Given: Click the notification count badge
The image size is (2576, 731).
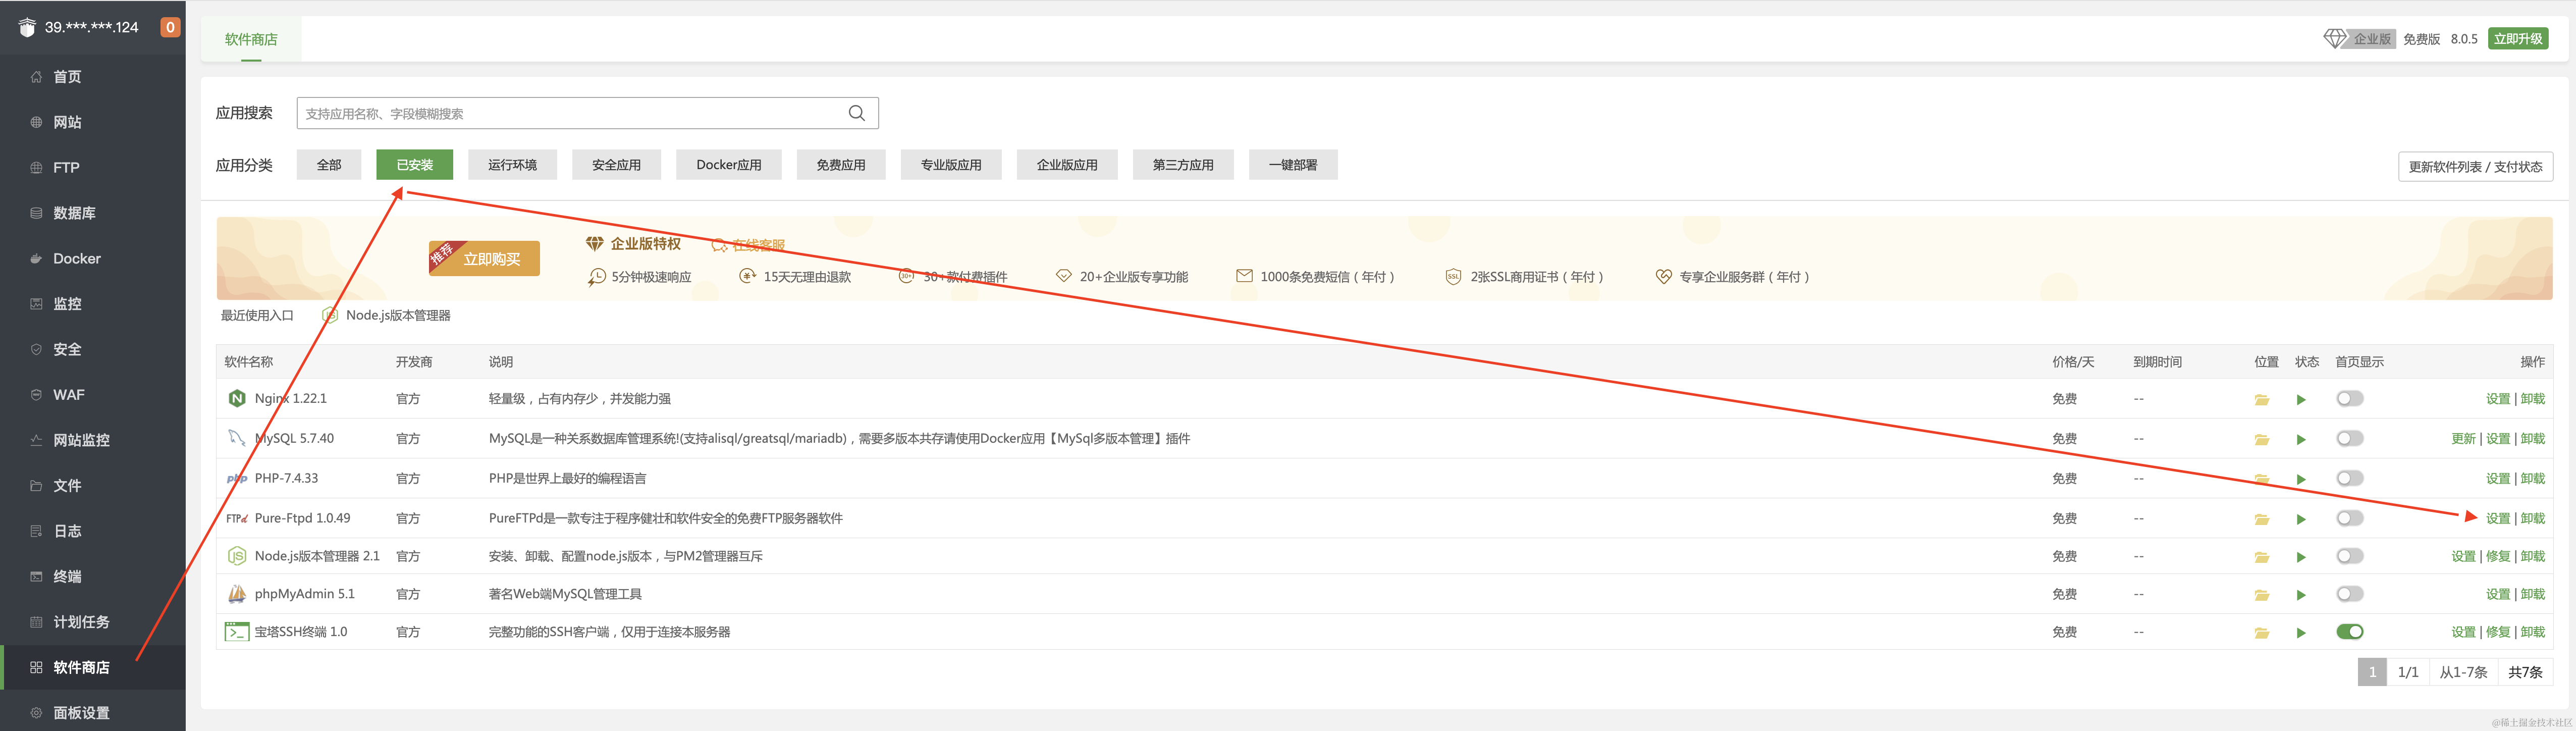Looking at the screenshot, I should point(170,27).
